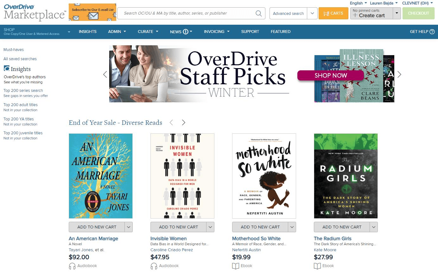Open The Radium Girls cover thumbnail

pyautogui.click(x=346, y=176)
